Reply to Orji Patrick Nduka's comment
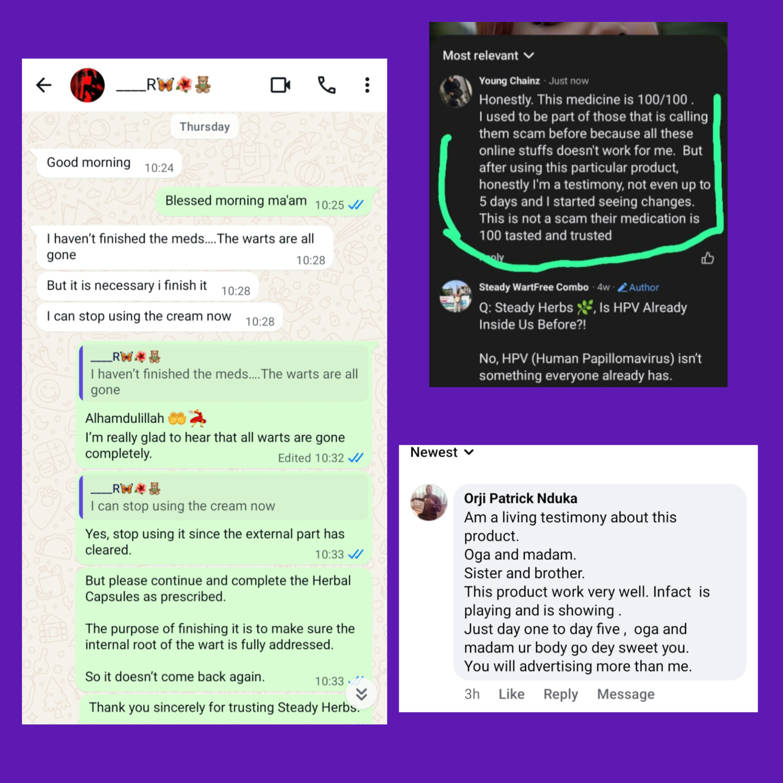 (561, 694)
